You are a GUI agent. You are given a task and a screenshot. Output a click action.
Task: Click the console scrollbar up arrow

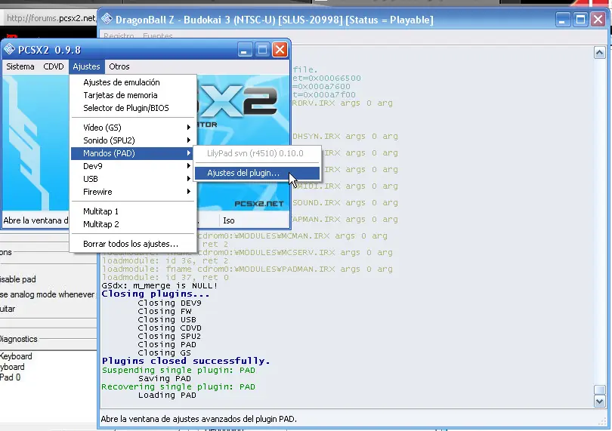(599, 52)
